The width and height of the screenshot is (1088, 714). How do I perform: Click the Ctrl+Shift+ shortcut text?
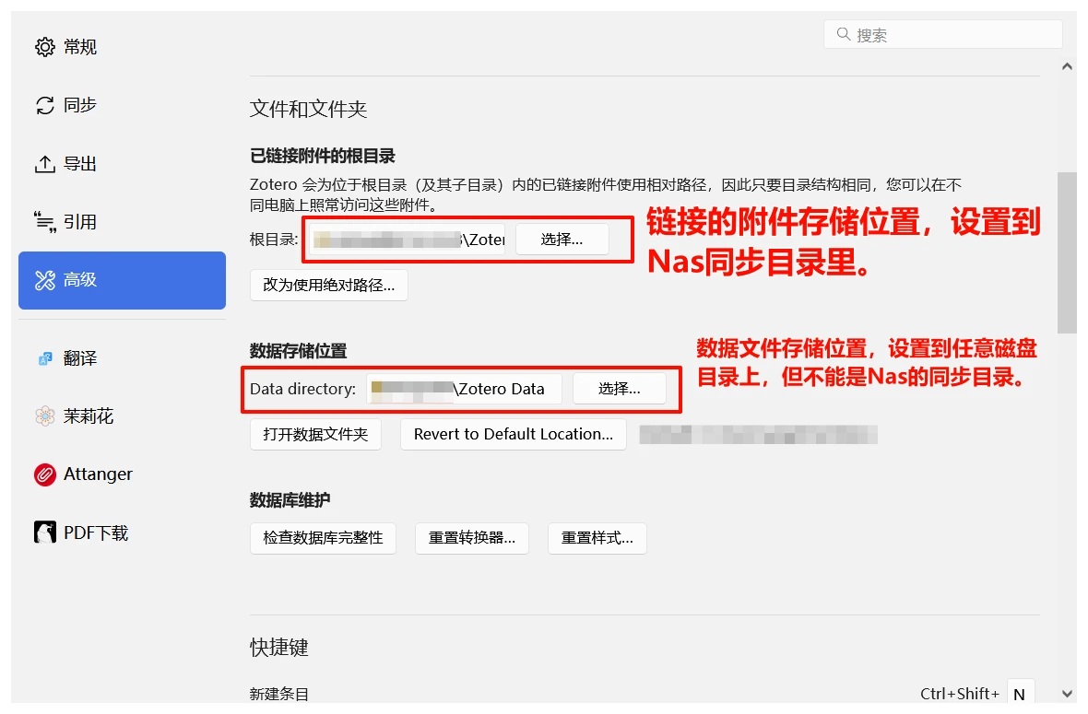pyautogui.click(x=961, y=694)
